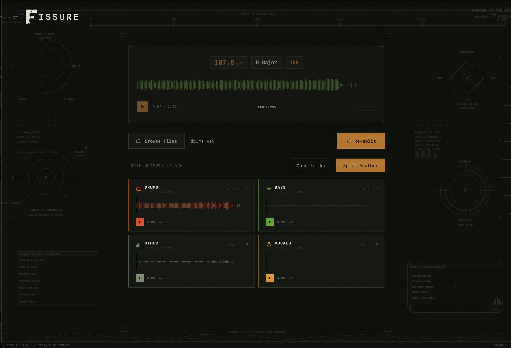Click the CH_06 // 44.1kHz Other channel label
The image size is (511, 348).
point(158,248)
